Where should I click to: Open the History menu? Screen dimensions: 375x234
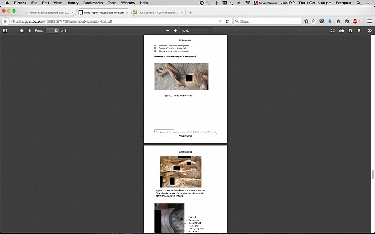pyautogui.click(x=72, y=3)
